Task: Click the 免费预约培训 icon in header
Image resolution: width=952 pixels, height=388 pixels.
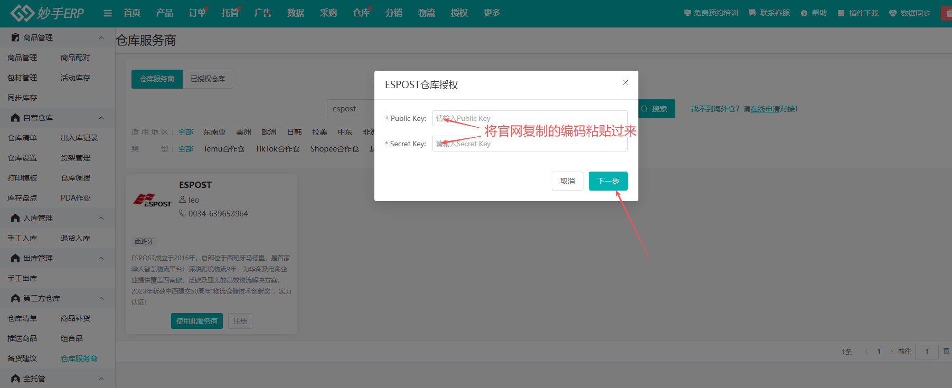Action: coord(687,13)
